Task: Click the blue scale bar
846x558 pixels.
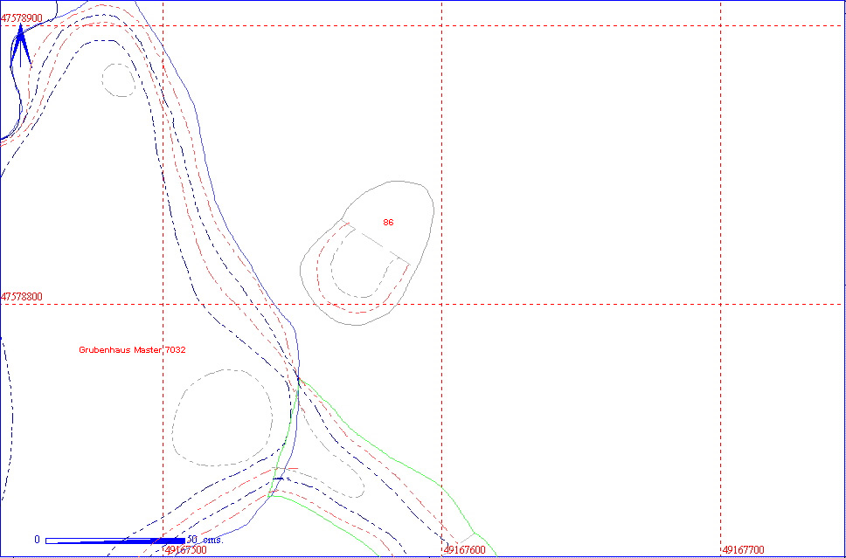Action: (x=114, y=541)
